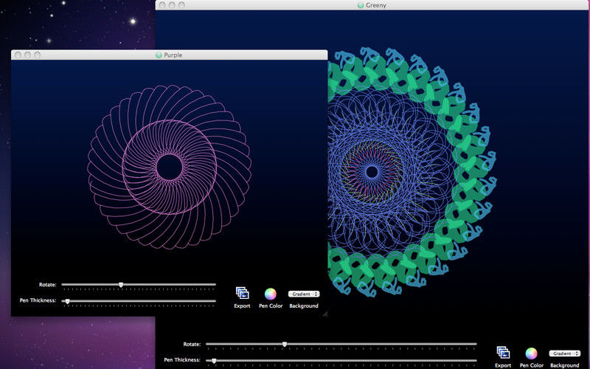
Task: Click the Rotate label in the Purple window
Action: (x=48, y=285)
